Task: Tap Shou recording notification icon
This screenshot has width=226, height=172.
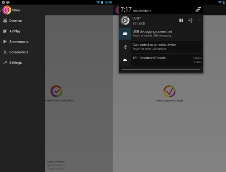Action: tap(125, 20)
